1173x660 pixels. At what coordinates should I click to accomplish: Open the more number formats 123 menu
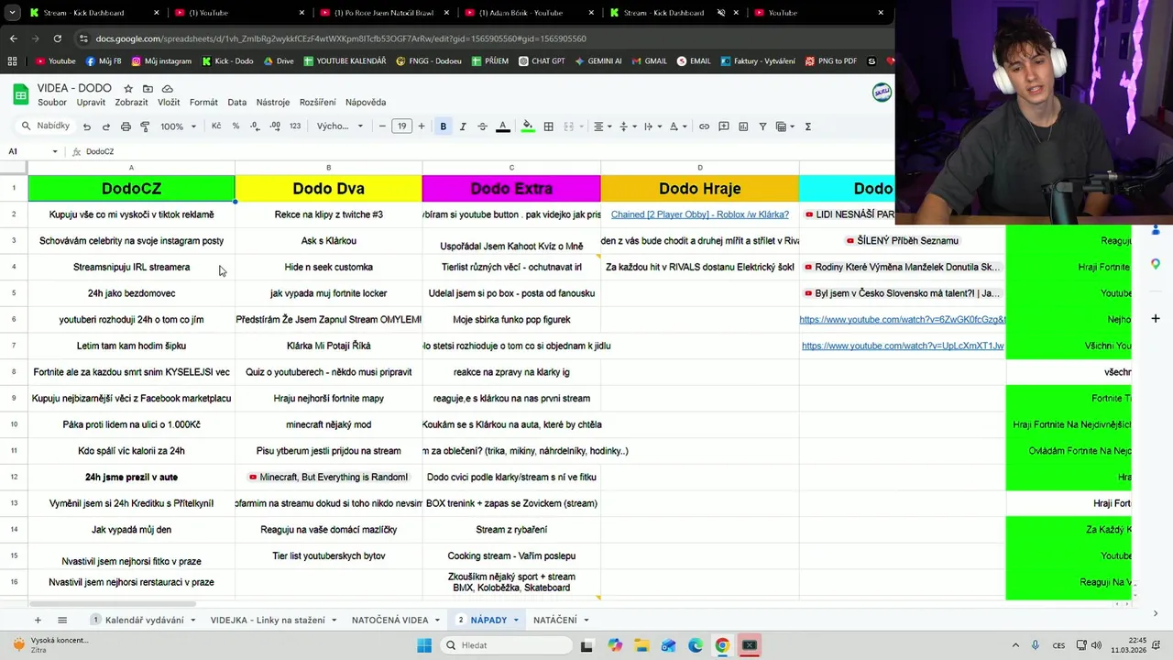pyautogui.click(x=295, y=126)
